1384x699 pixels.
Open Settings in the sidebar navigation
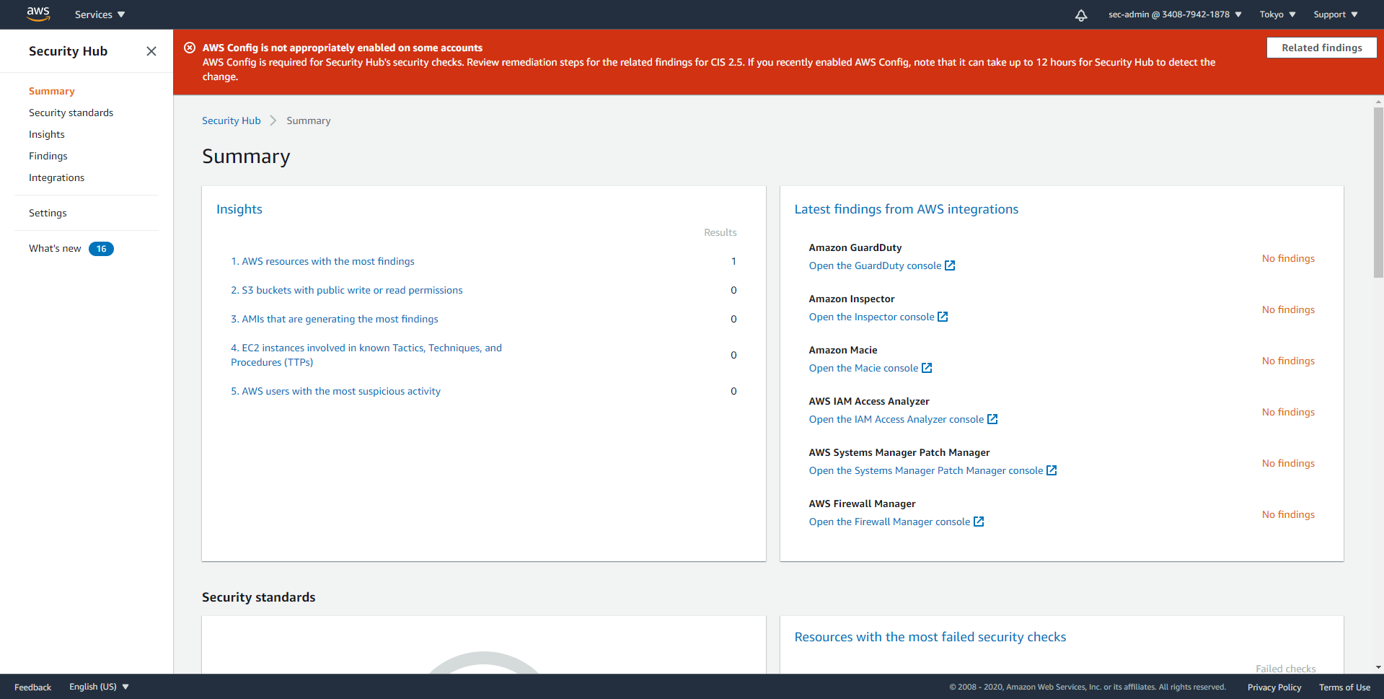[x=48, y=213]
